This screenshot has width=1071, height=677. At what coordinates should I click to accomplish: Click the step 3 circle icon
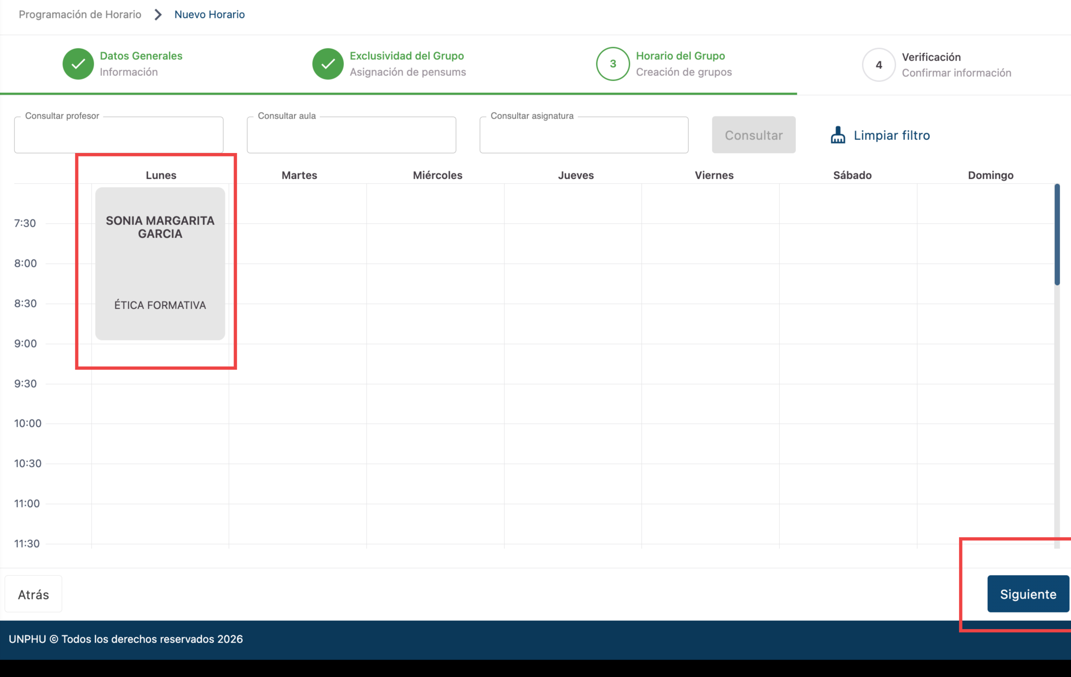tap(612, 64)
